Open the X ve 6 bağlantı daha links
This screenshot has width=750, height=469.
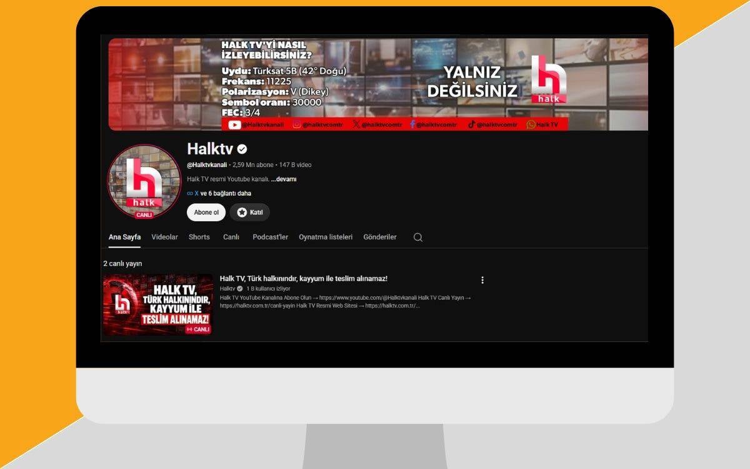[x=219, y=193]
